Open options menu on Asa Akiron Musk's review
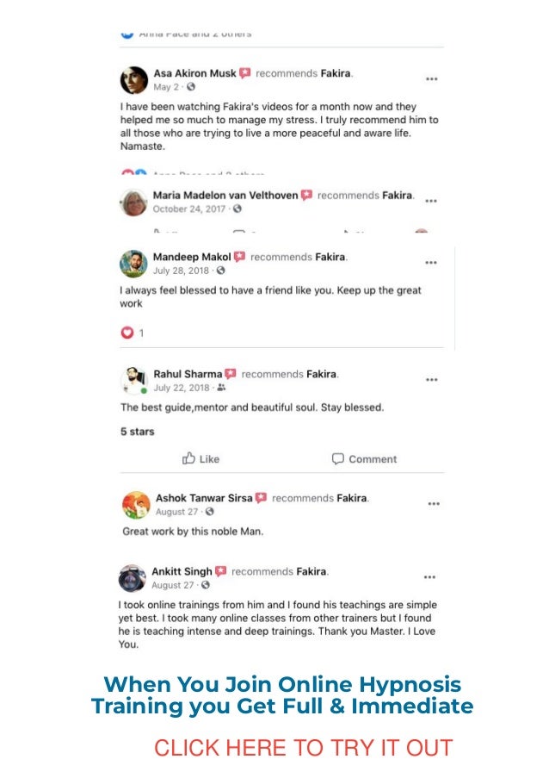This screenshot has width=549, height=778. [x=432, y=79]
